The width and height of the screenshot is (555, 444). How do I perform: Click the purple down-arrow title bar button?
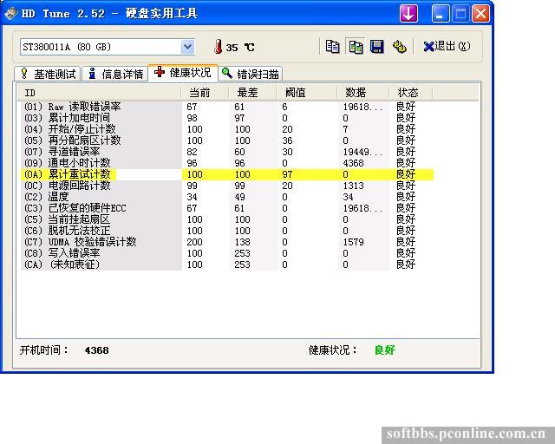click(x=408, y=14)
